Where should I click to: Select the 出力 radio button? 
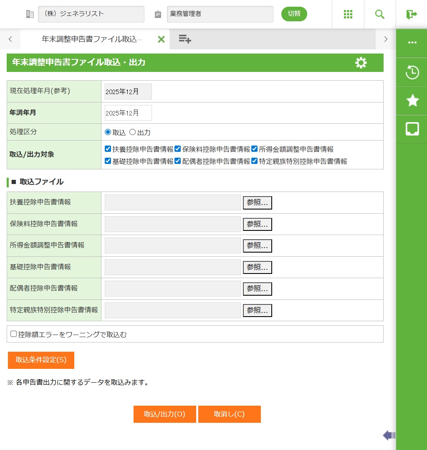pos(133,132)
